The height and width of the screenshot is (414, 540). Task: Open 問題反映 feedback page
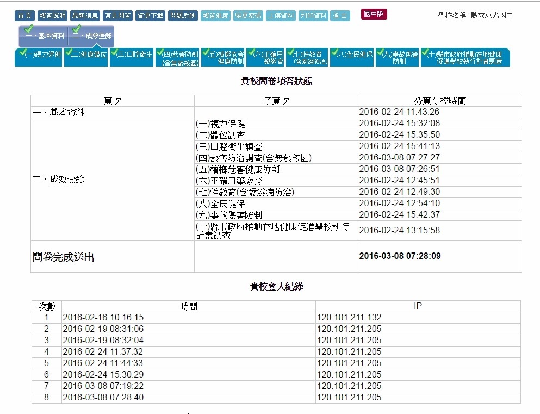click(x=183, y=16)
